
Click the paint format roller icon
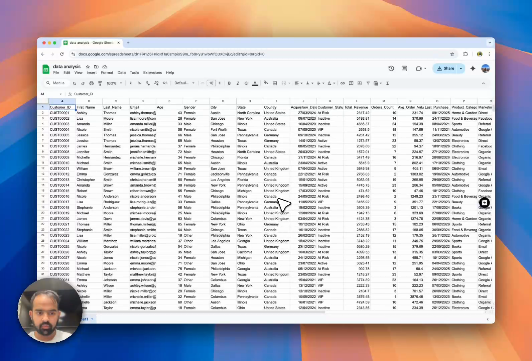(x=100, y=83)
